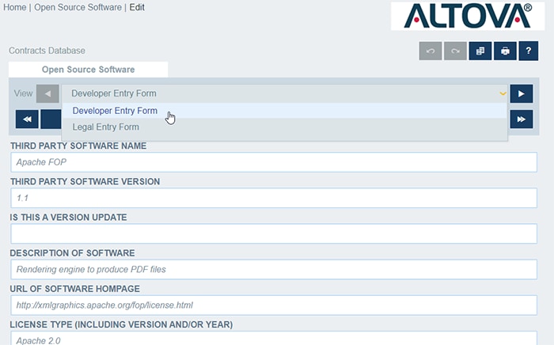Open help with question mark icon
Viewport: 554px width, 345px height.
528,51
